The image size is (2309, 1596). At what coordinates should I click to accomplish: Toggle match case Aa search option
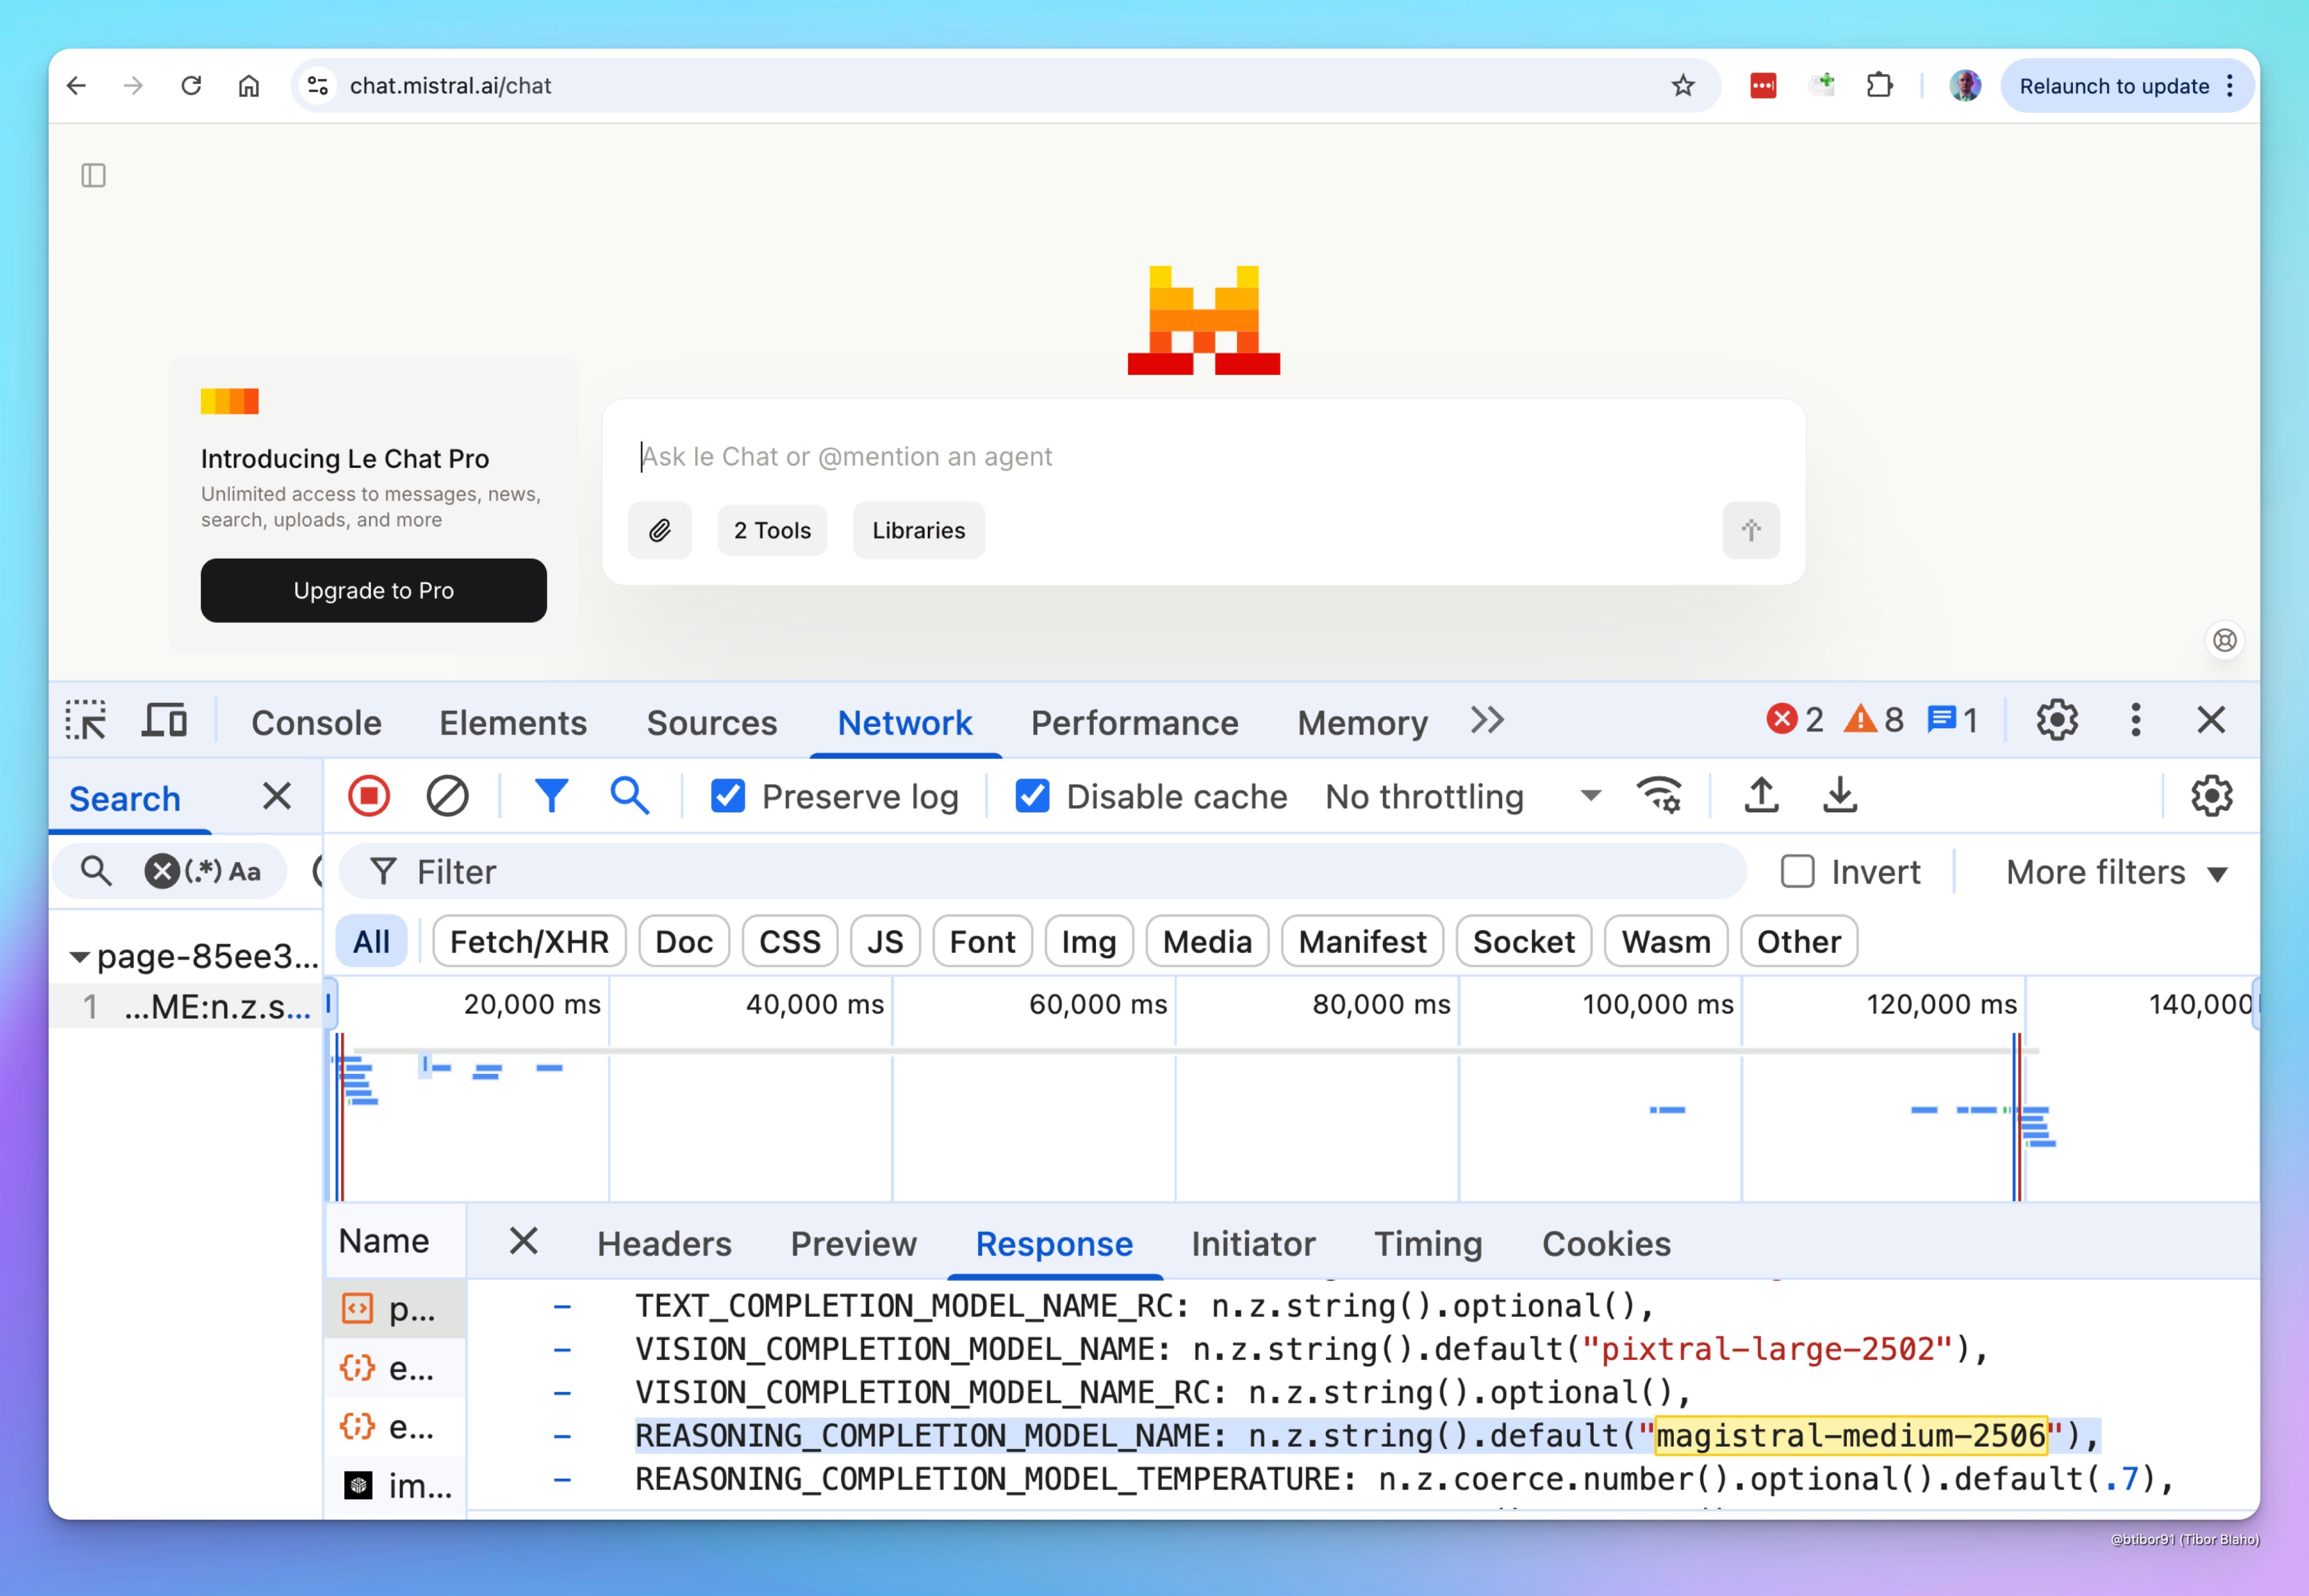(245, 871)
